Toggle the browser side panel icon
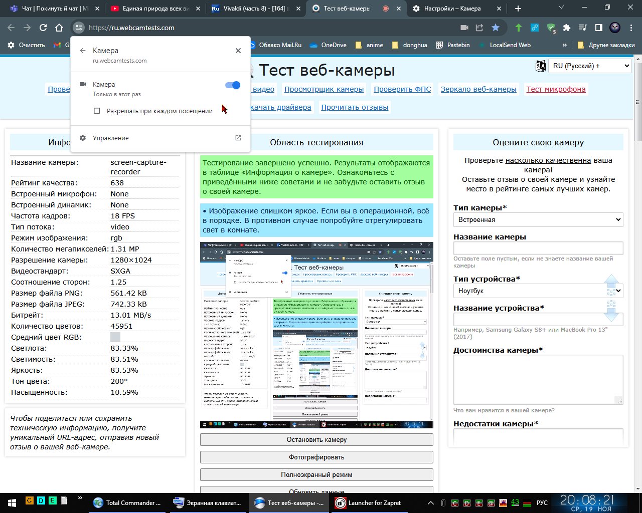 tap(598, 28)
